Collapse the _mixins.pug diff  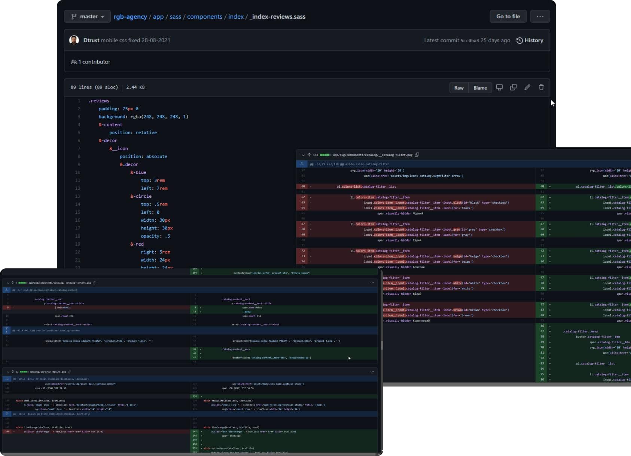pos(8,372)
